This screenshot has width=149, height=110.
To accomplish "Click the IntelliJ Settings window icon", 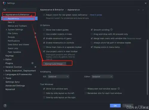I will (x=4, y=3).
